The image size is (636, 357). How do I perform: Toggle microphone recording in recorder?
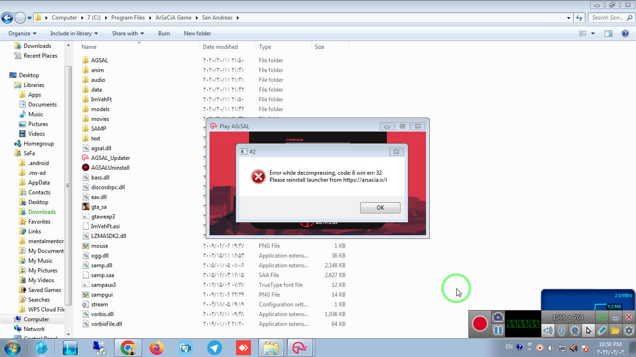coord(562,331)
